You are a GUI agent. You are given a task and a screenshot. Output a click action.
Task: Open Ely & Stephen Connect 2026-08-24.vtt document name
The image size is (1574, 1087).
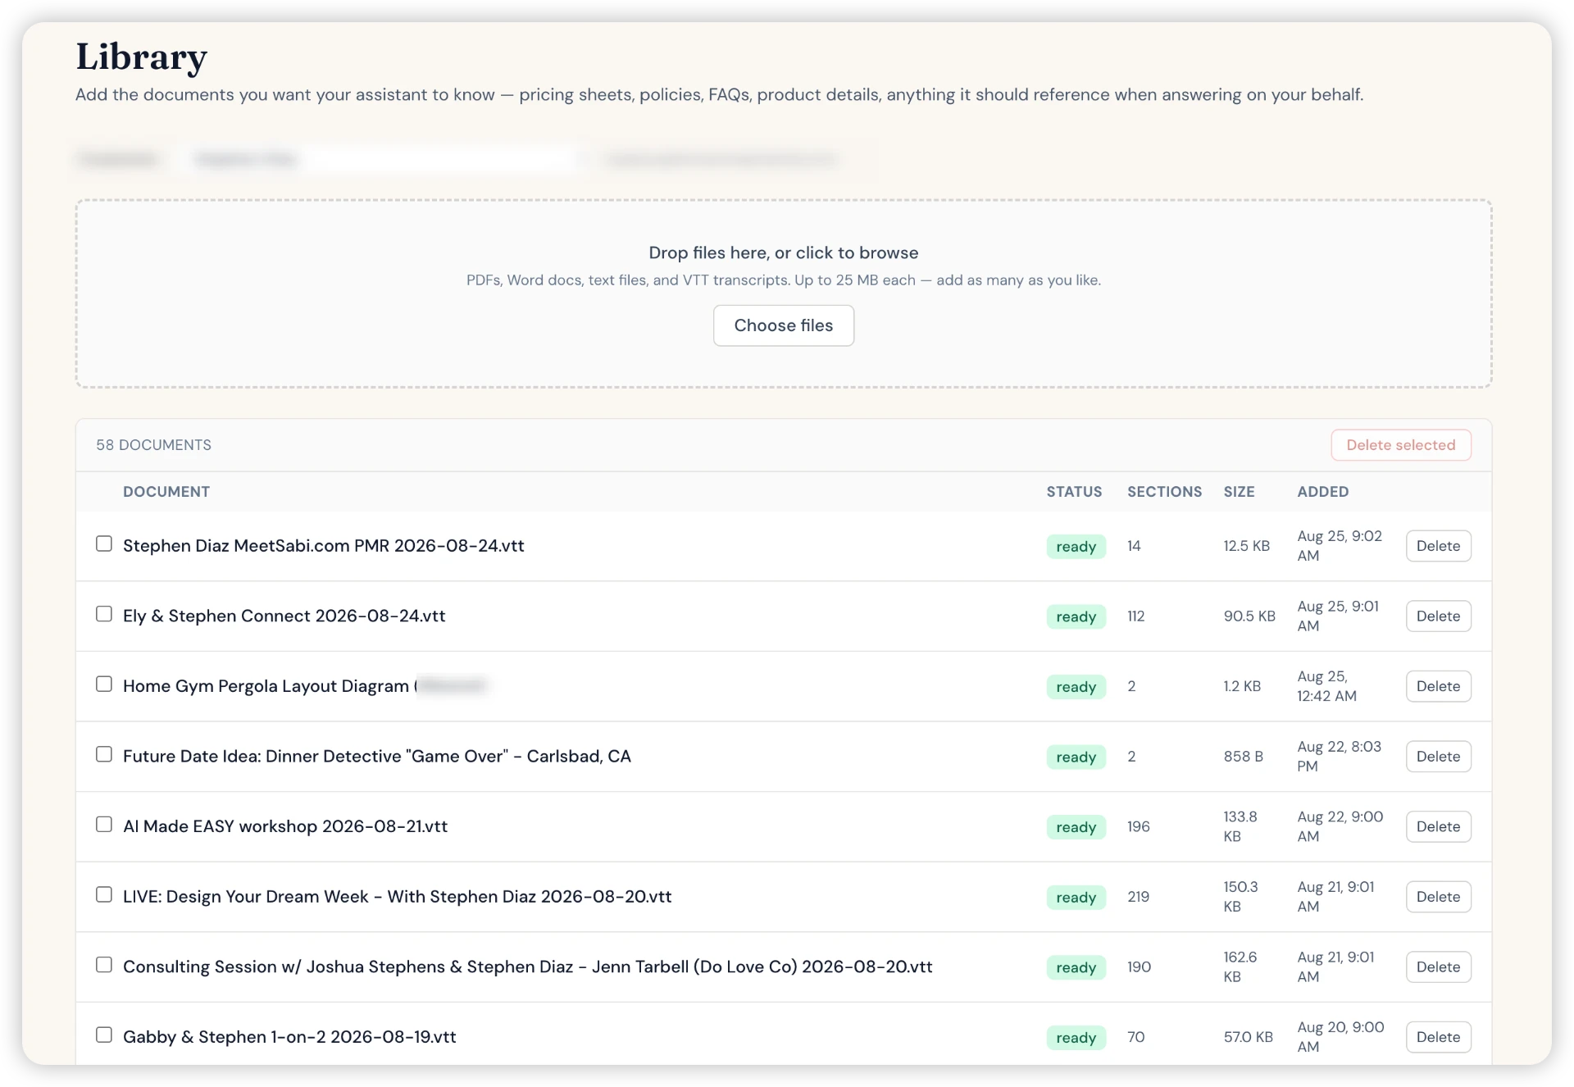[x=284, y=616]
